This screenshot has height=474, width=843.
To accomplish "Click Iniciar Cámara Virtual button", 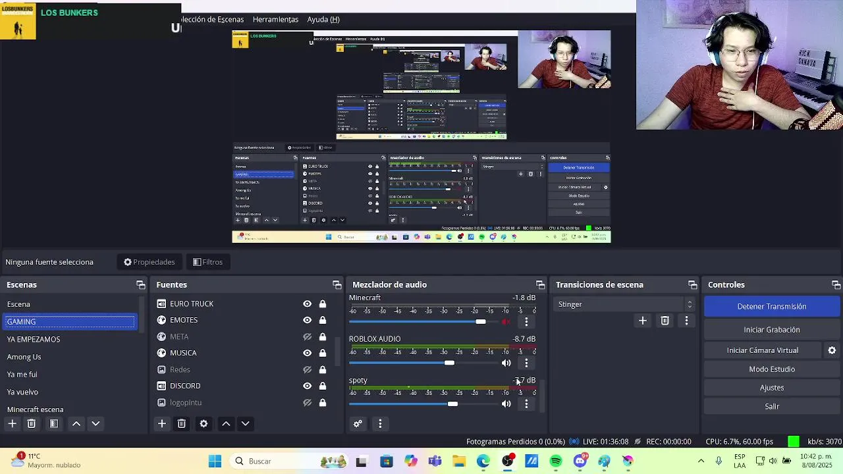I will pos(763,350).
